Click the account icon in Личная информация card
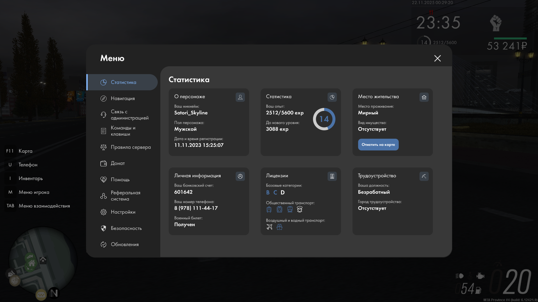 [240, 176]
